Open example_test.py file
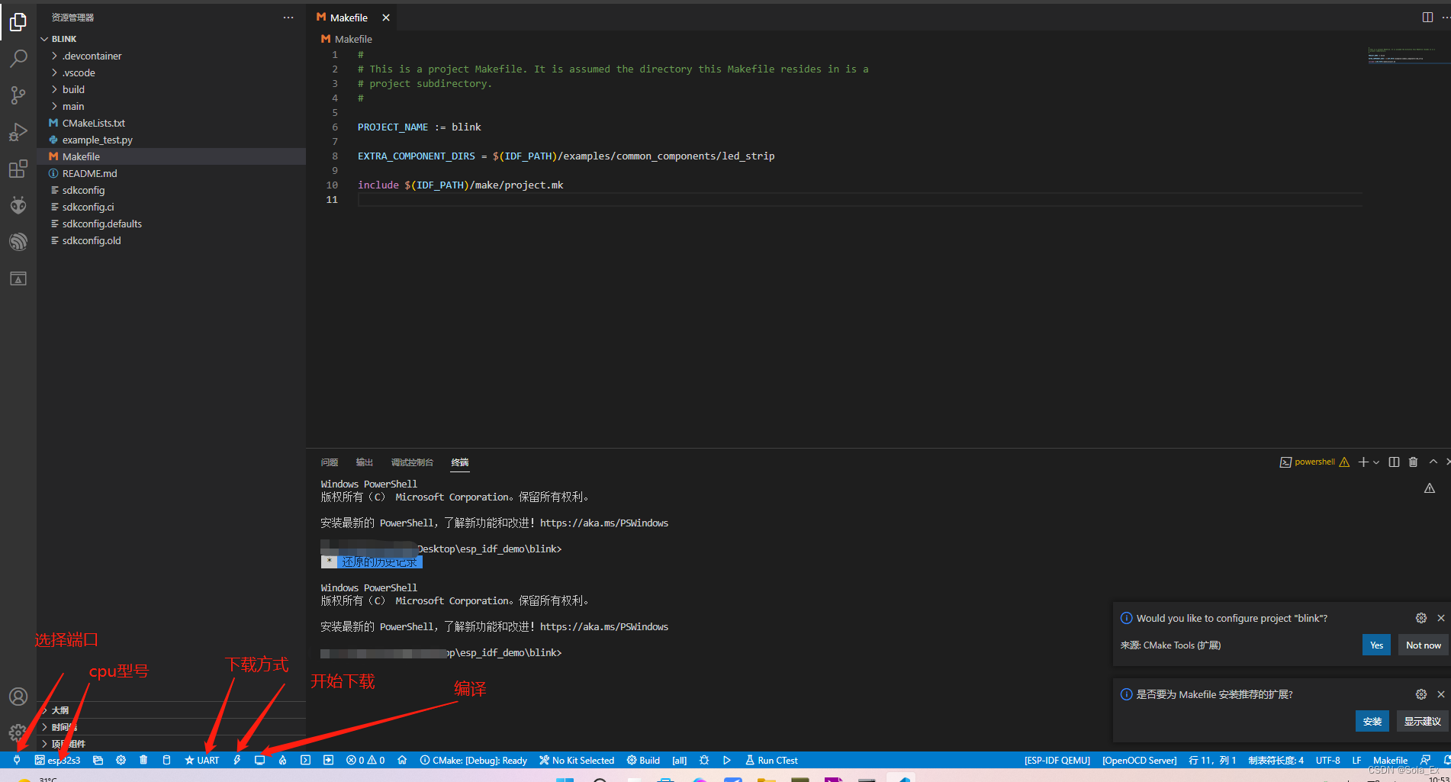Image resolution: width=1451 pixels, height=782 pixels. coord(97,140)
